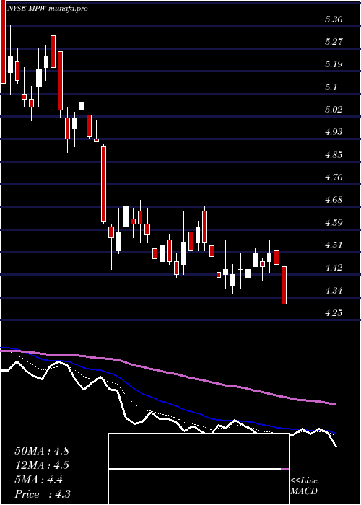Click the 4.76 price axis label
This screenshot has height=505, width=361.
click(x=334, y=177)
